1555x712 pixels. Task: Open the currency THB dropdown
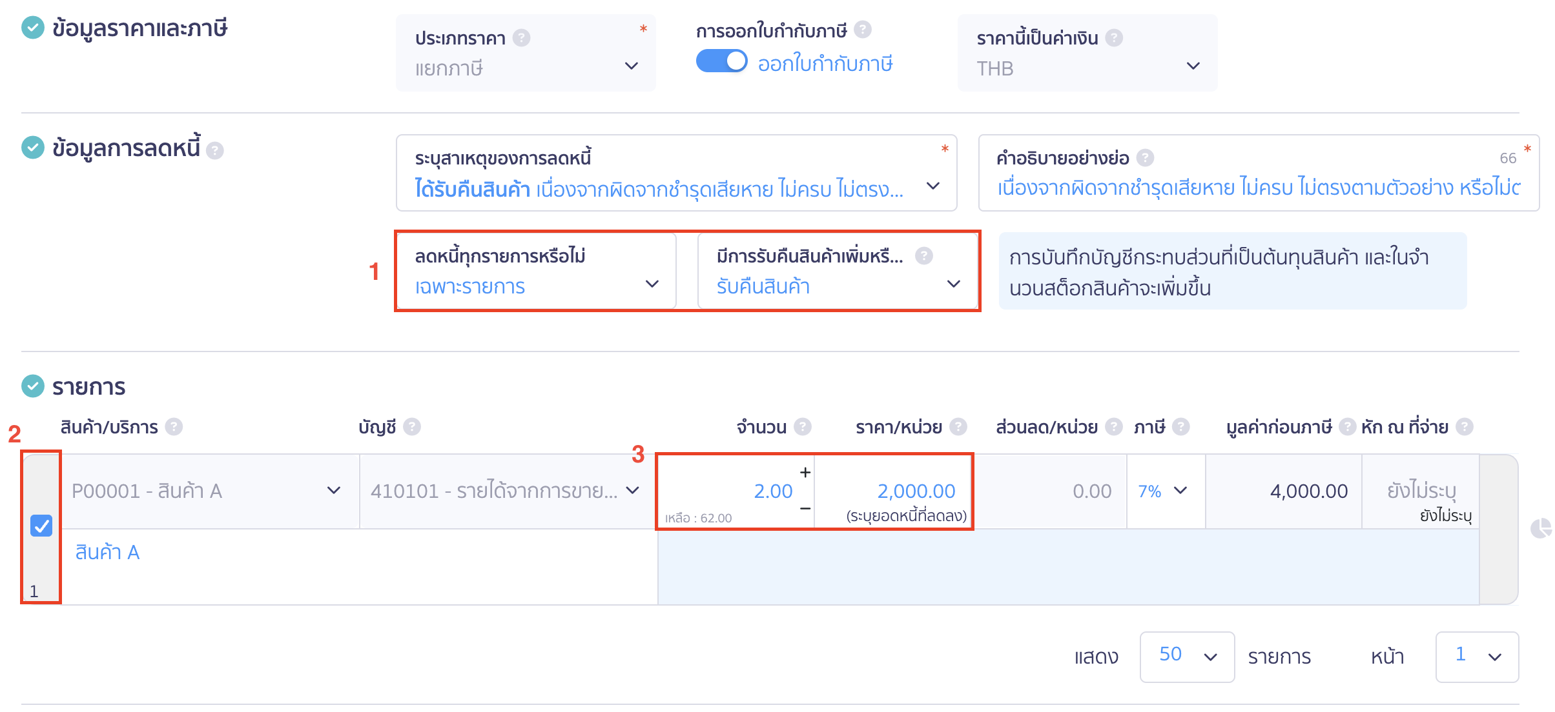point(1087,53)
